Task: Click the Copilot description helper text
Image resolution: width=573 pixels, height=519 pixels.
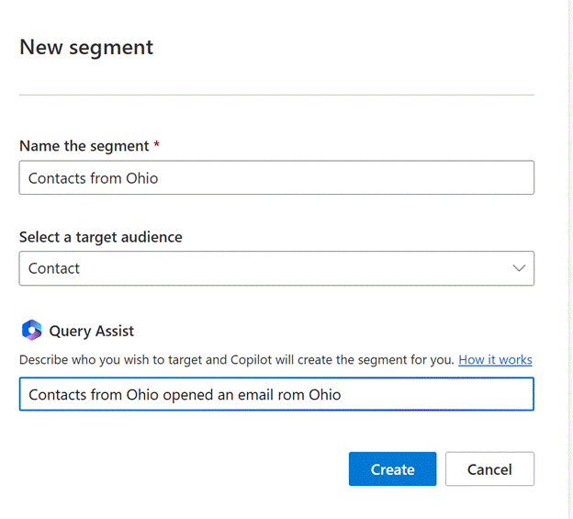Action: click(x=236, y=360)
